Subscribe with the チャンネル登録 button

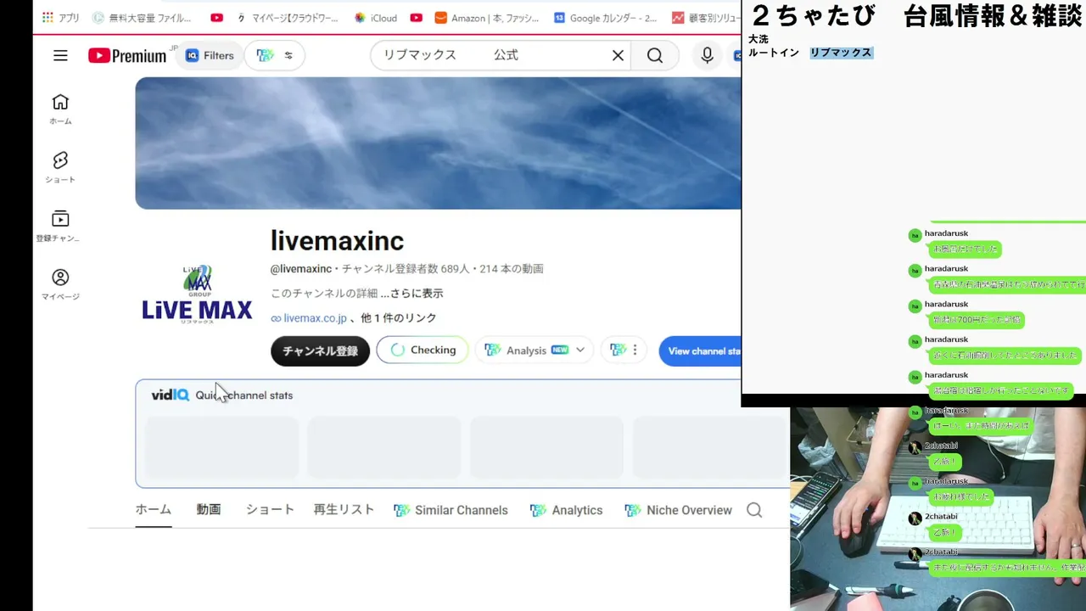pyautogui.click(x=320, y=350)
